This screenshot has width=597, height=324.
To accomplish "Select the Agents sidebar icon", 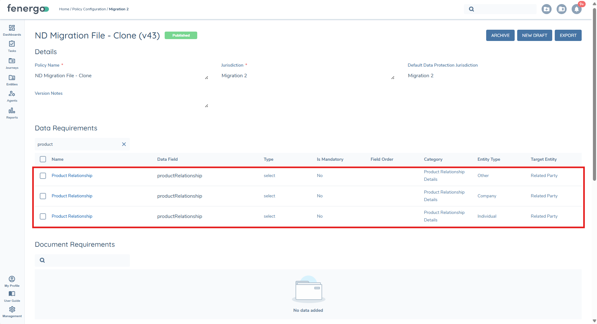I will 12,95.
